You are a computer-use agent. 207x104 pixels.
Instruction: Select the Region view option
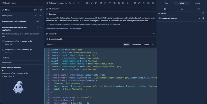(126, 45)
